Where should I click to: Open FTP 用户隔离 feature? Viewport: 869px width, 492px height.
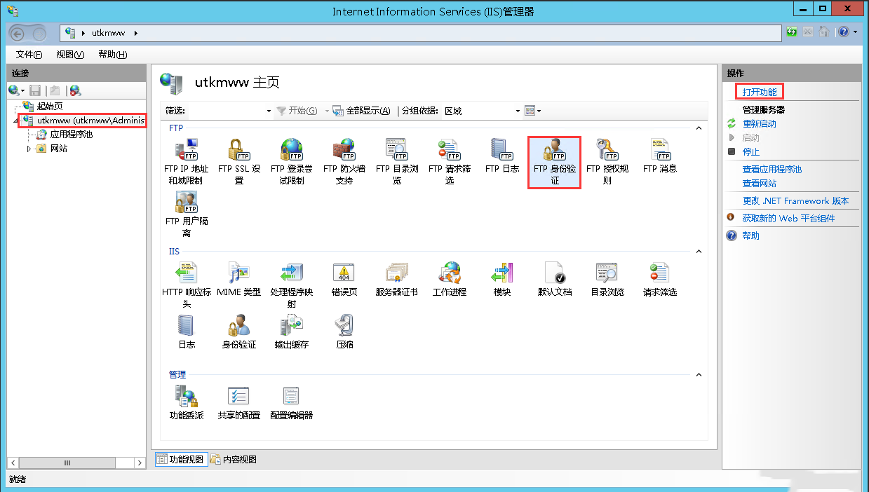[x=187, y=214]
